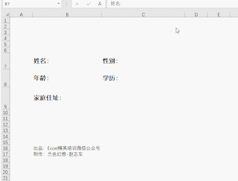Select column C header

(143, 14)
